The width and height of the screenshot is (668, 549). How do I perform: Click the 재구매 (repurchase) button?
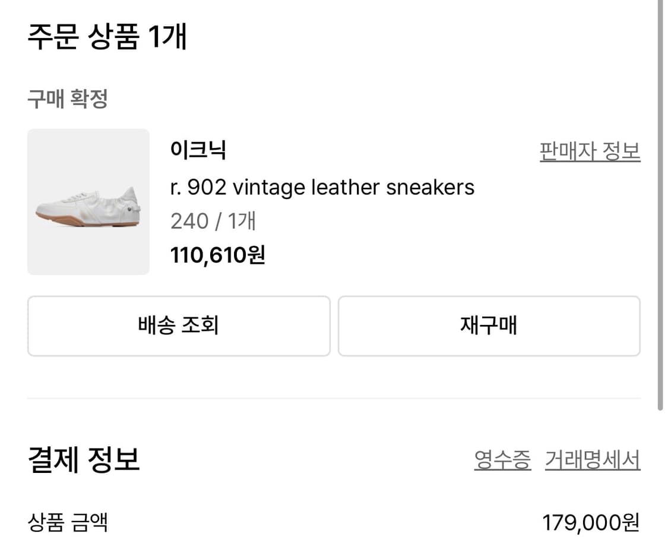click(x=489, y=326)
